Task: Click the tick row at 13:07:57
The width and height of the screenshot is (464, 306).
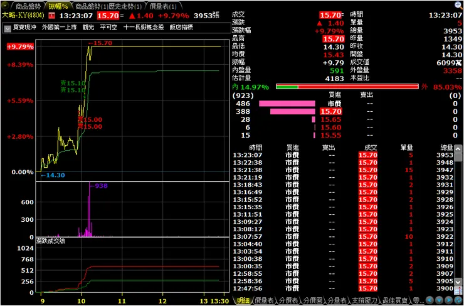Action: pyautogui.click(x=343, y=237)
